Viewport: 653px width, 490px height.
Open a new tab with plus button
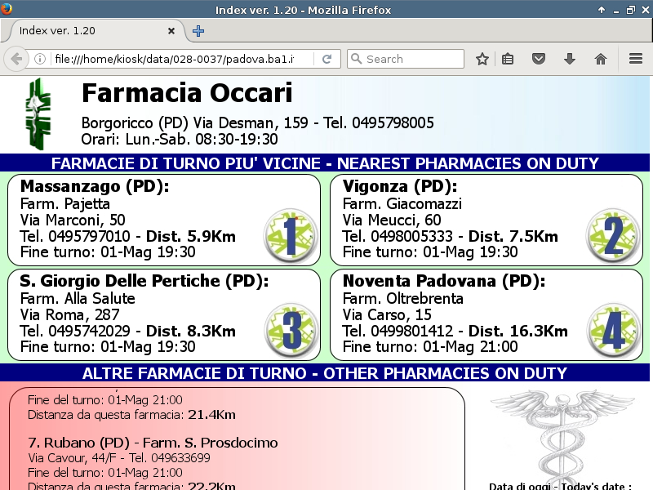(x=198, y=31)
